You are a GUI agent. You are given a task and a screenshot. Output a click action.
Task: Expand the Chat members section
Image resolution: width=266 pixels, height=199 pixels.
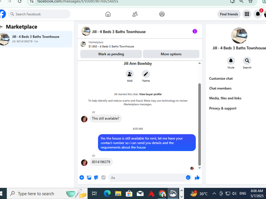coord(220,88)
